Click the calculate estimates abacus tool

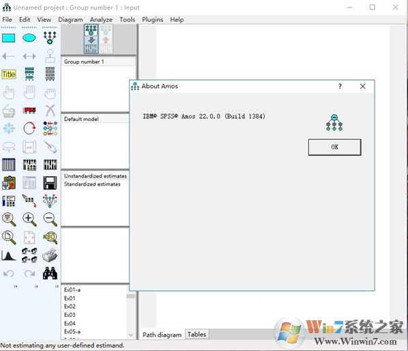50,165
